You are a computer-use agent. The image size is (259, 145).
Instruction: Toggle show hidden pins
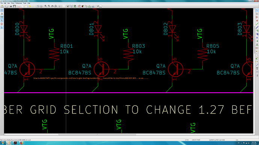[2, 24]
